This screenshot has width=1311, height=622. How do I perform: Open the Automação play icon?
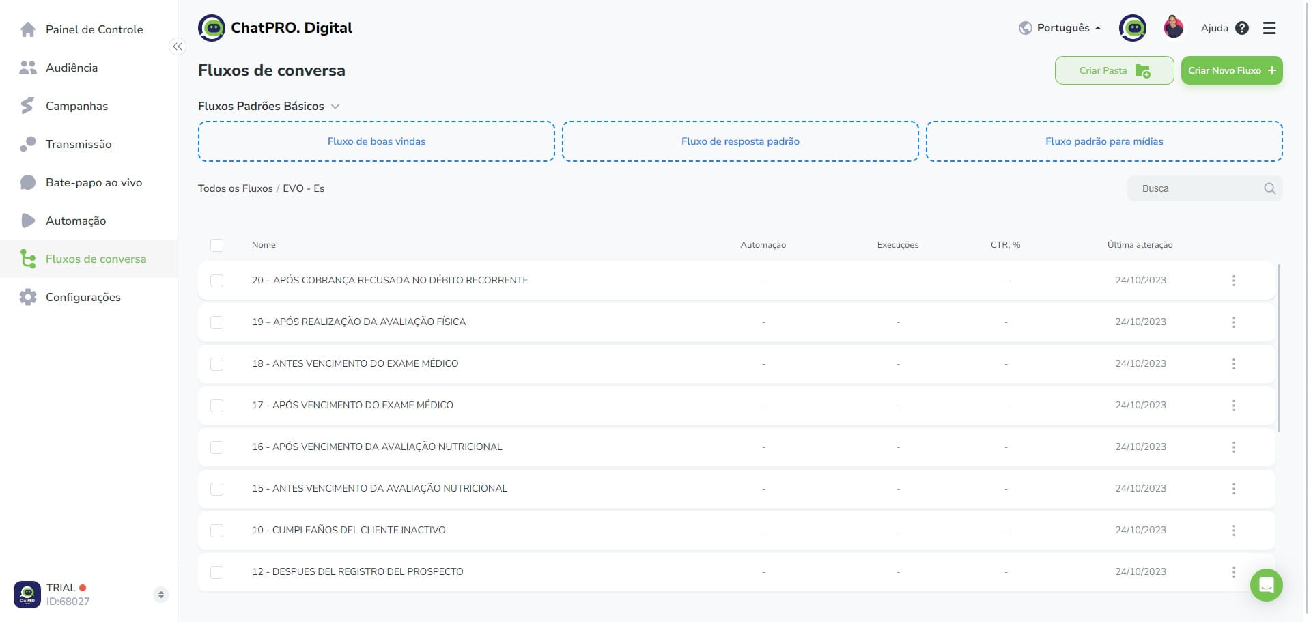coord(28,221)
